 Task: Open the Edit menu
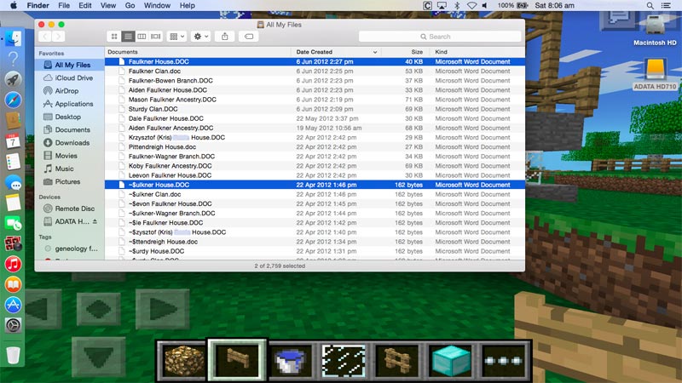[84, 6]
